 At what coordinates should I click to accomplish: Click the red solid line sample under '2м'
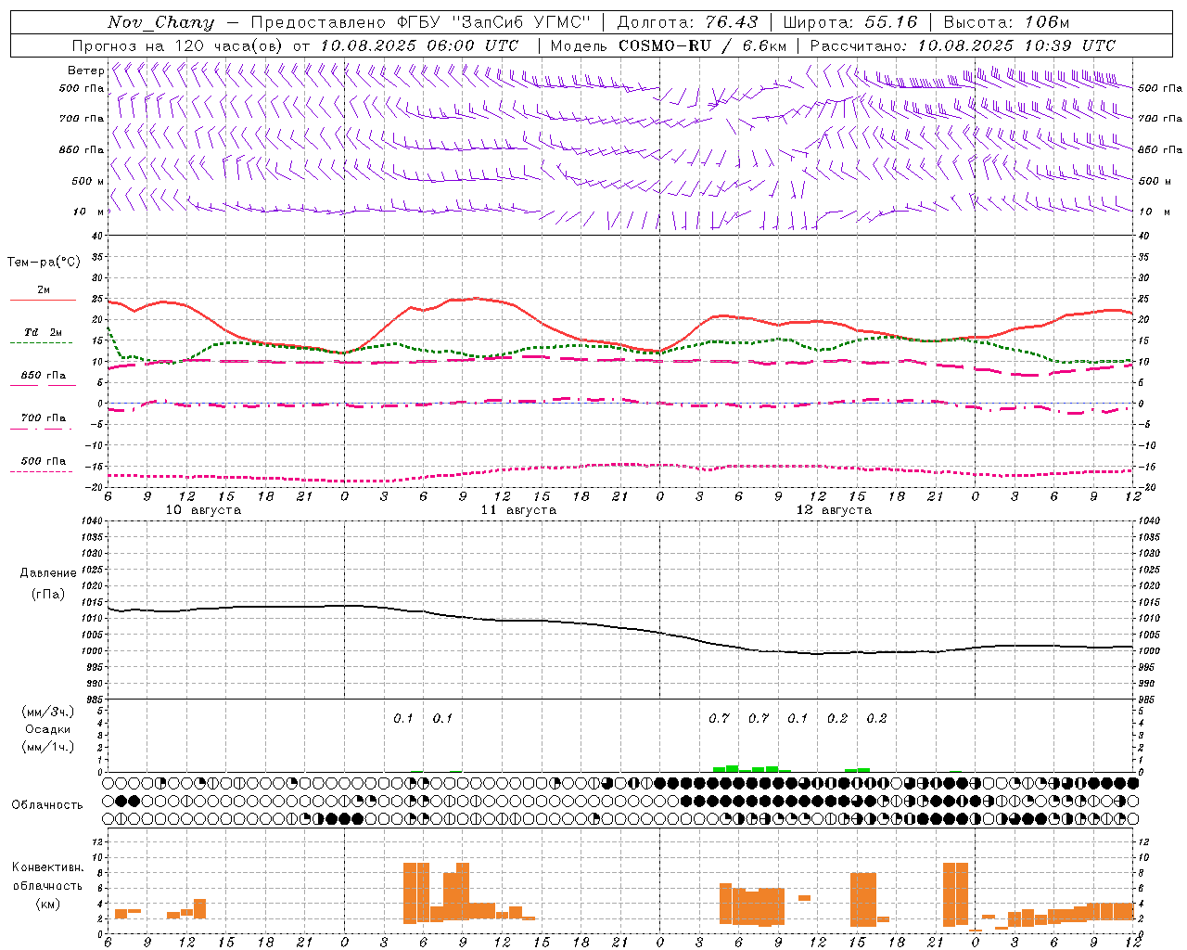(x=43, y=301)
